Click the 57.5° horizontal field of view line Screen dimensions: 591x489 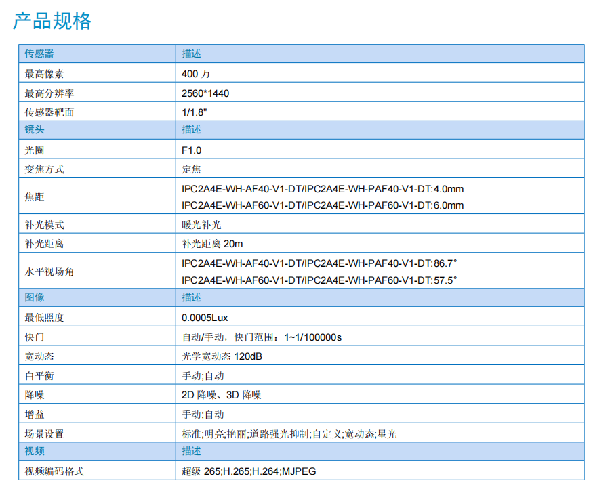coord(319,280)
